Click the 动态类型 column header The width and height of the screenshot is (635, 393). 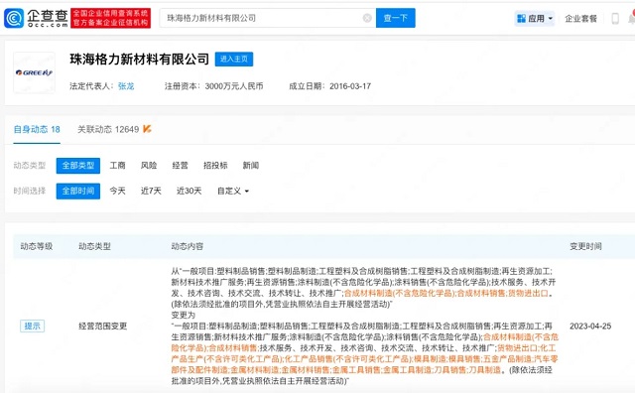click(94, 246)
